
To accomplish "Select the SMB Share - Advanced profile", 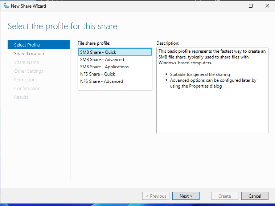I will [x=115, y=60].
